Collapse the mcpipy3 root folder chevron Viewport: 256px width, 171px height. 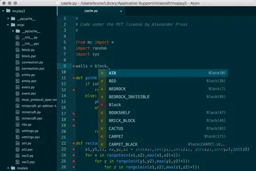coord(3,11)
